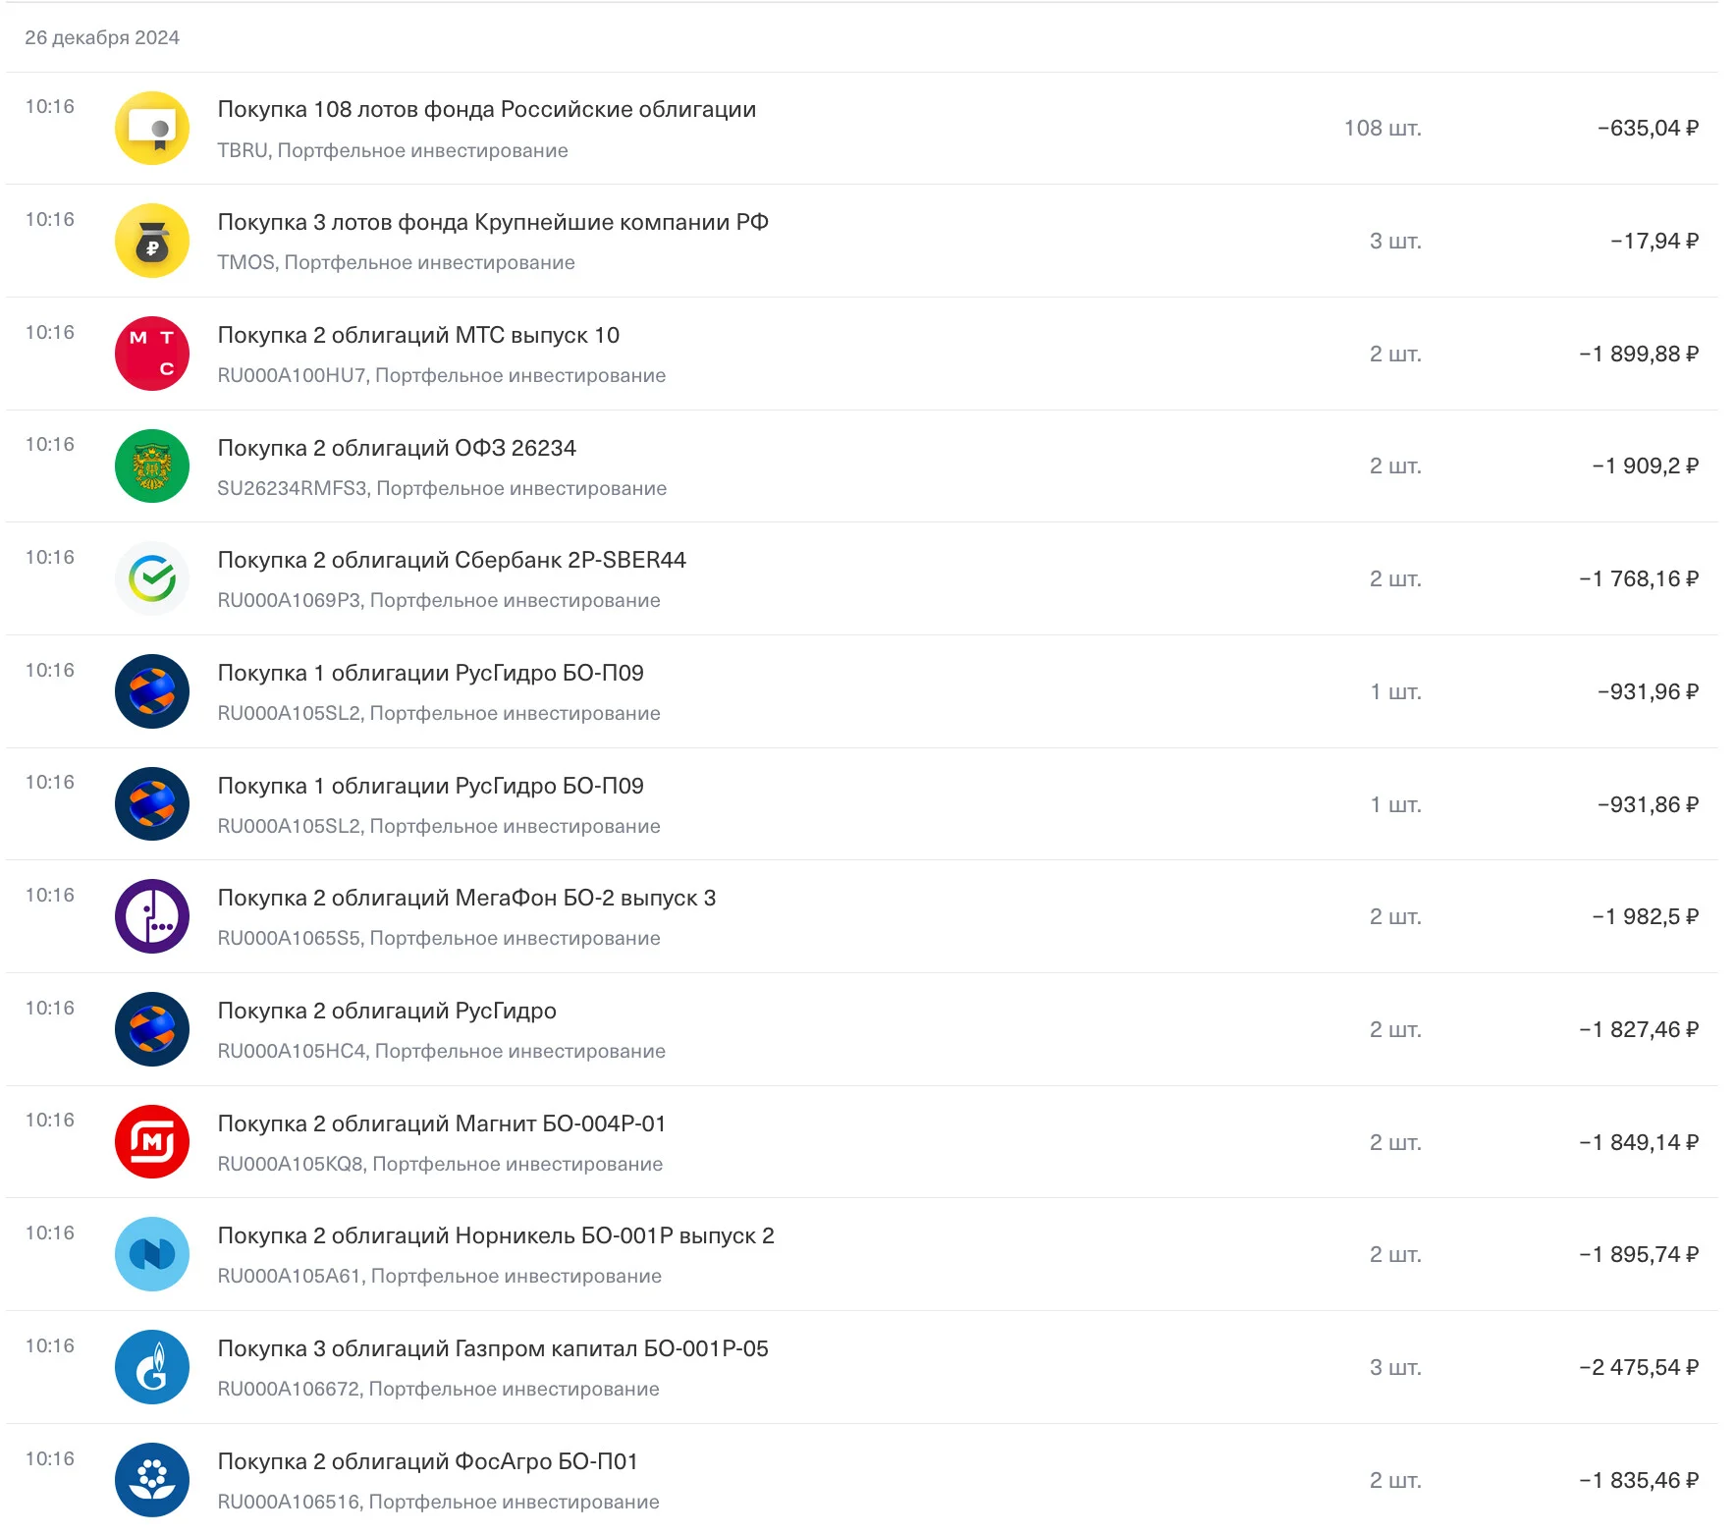The image size is (1736, 1534).
Task: Click the '108 шт.' quantity
Action: (1383, 128)
